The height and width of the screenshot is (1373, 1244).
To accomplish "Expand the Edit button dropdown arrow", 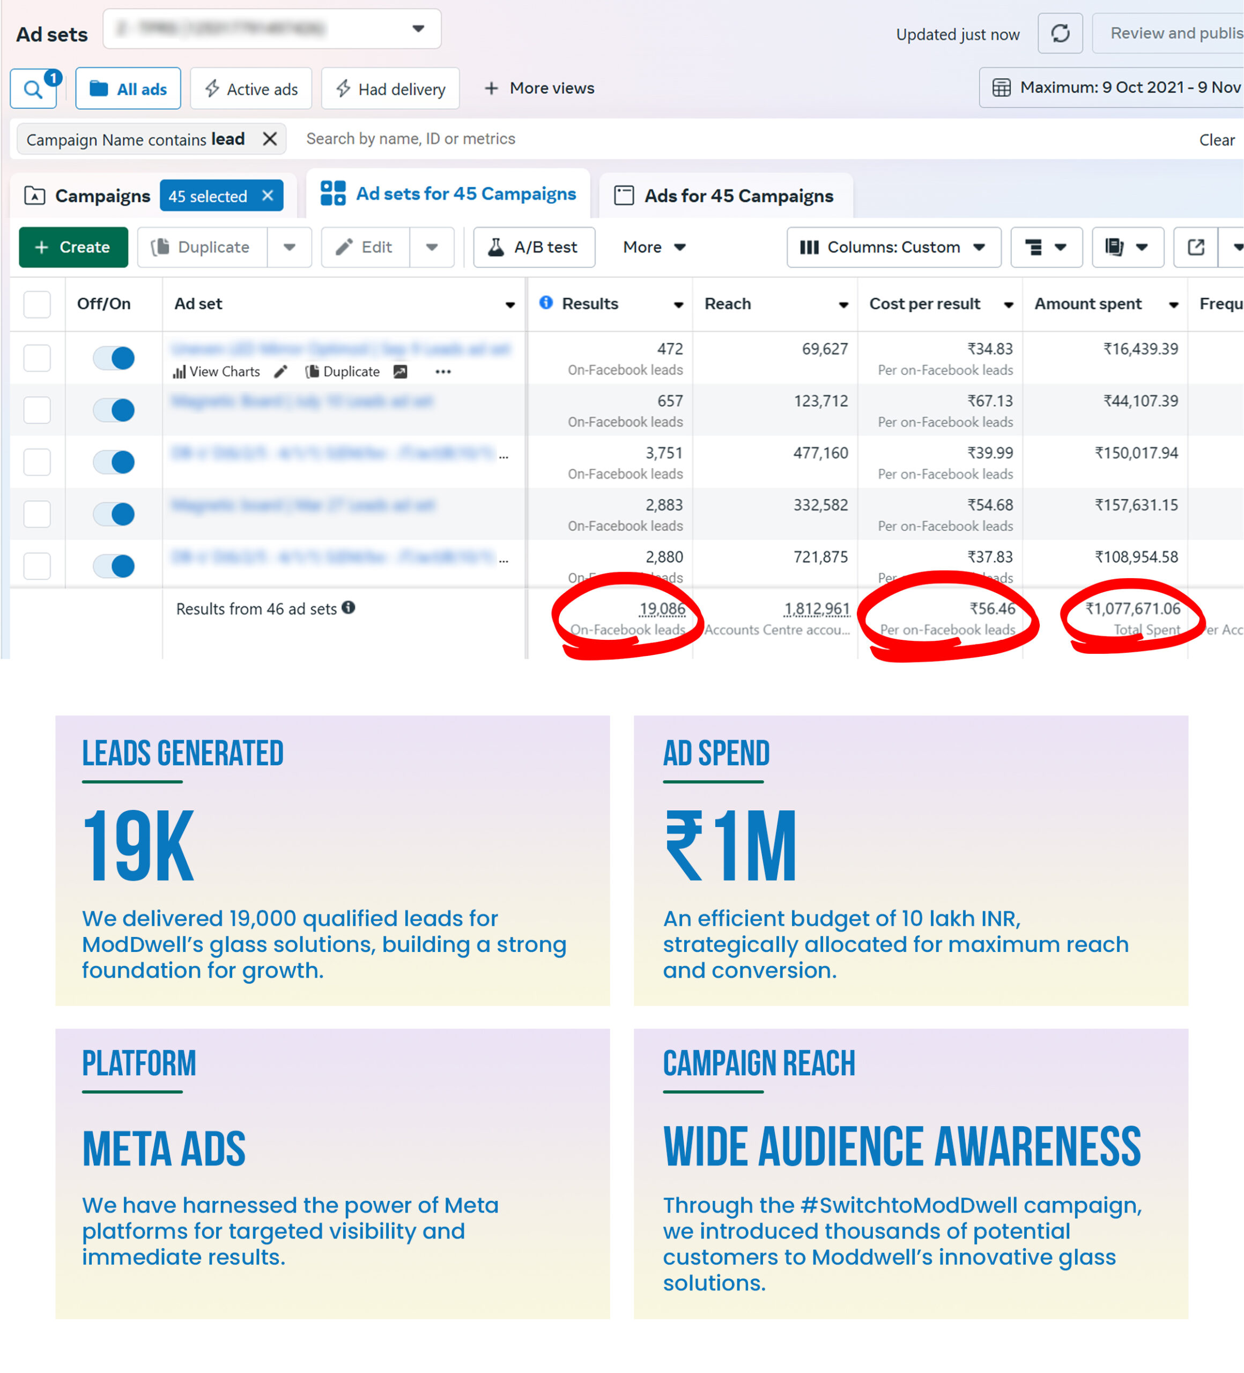I will click(432, 247).
